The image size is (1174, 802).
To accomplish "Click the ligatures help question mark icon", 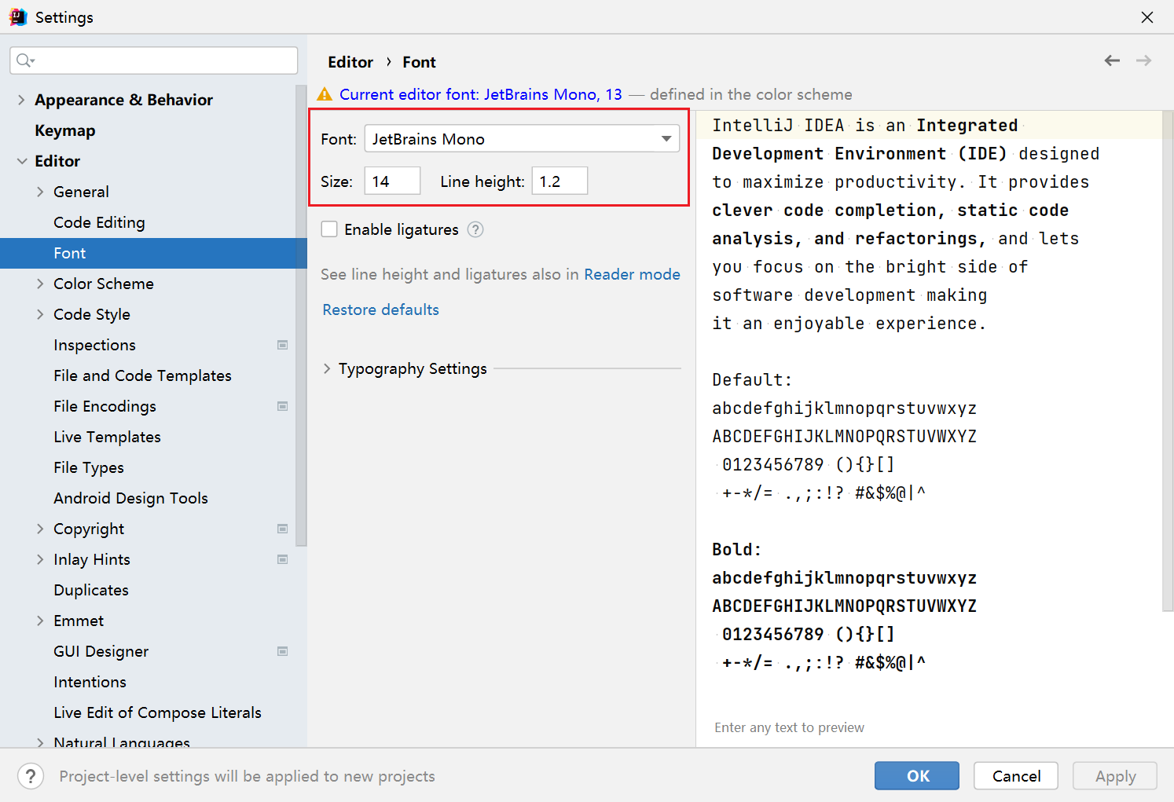I will coord(475,229).
